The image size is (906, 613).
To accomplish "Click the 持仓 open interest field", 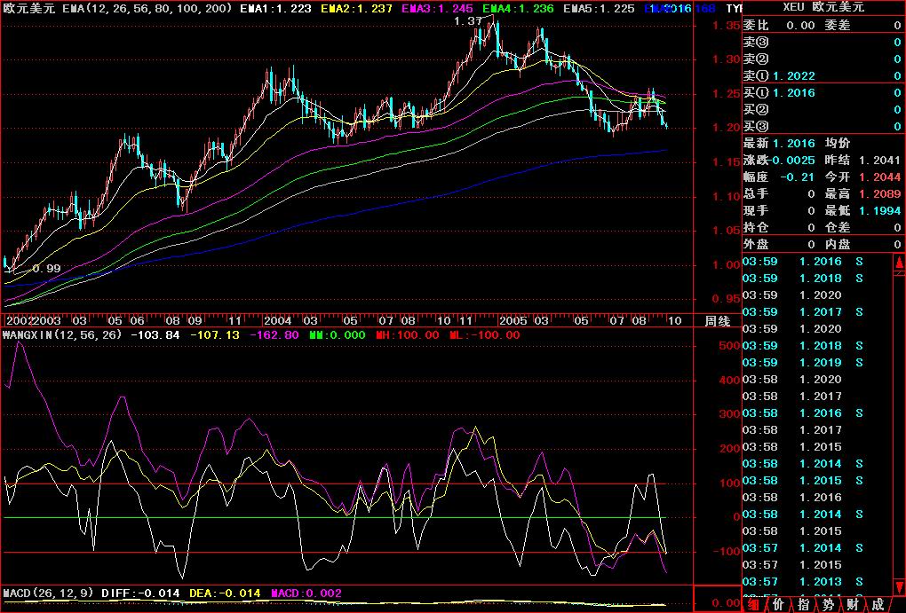I will point(779,227).
